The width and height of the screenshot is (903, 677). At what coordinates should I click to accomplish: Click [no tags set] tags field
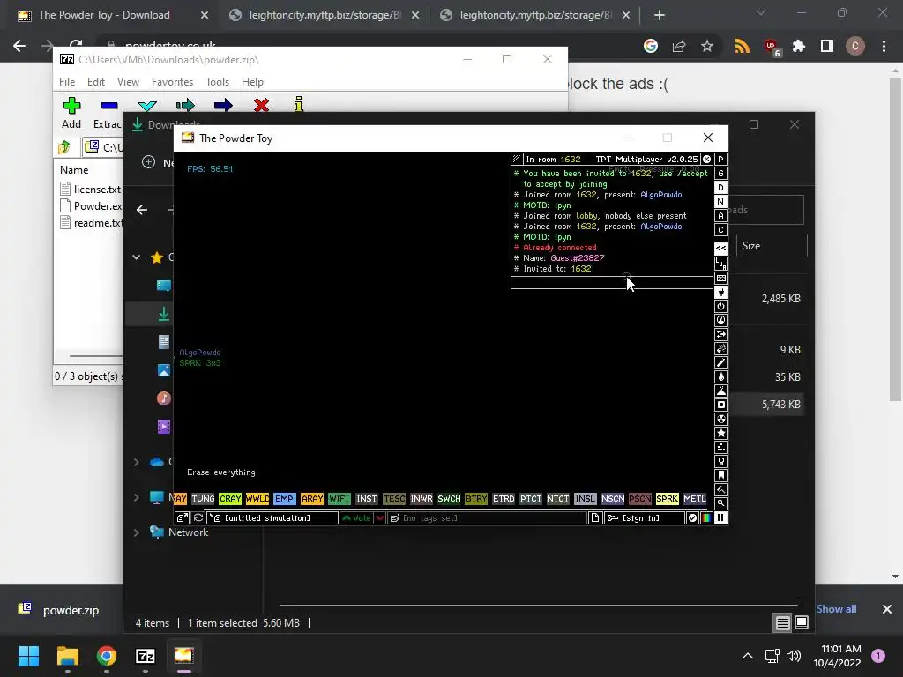tap(487, 518)
